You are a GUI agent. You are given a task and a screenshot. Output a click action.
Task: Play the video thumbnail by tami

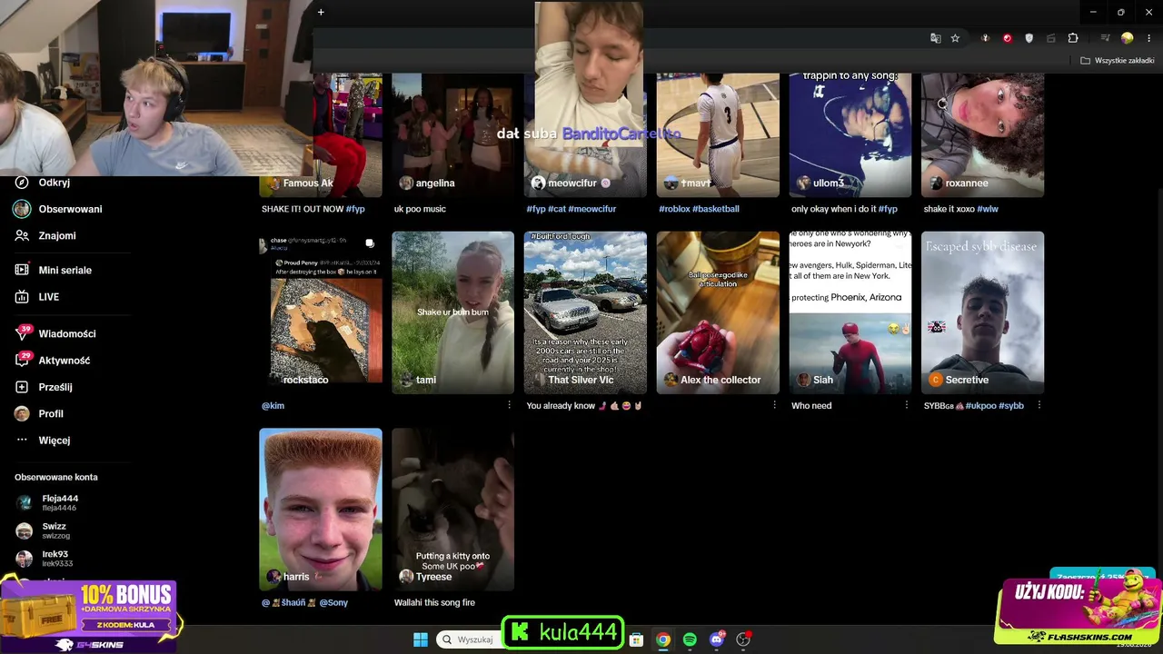(x=452, y=312)
